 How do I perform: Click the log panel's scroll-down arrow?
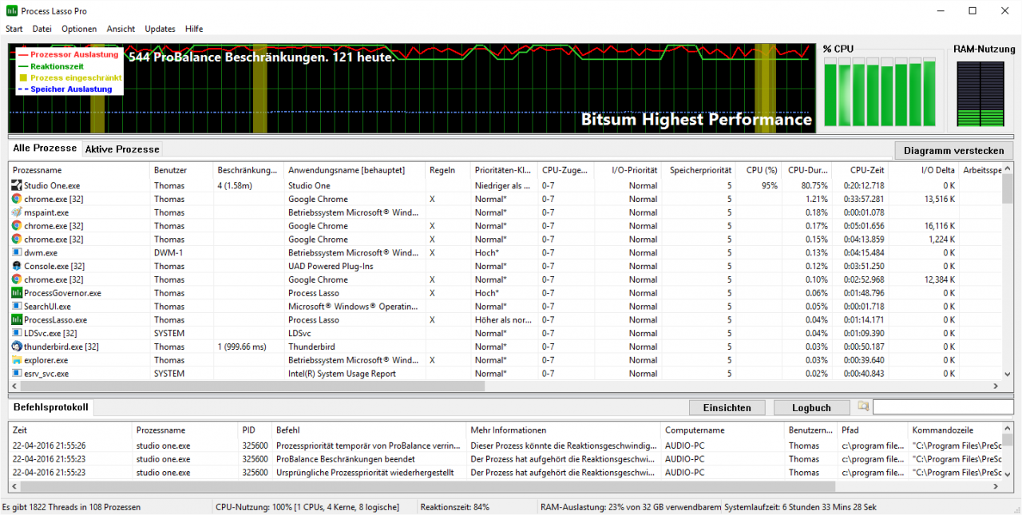(1008, 474)
